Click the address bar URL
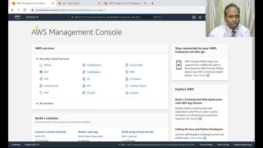Screen dimensions: 263x148 point(70,10)
